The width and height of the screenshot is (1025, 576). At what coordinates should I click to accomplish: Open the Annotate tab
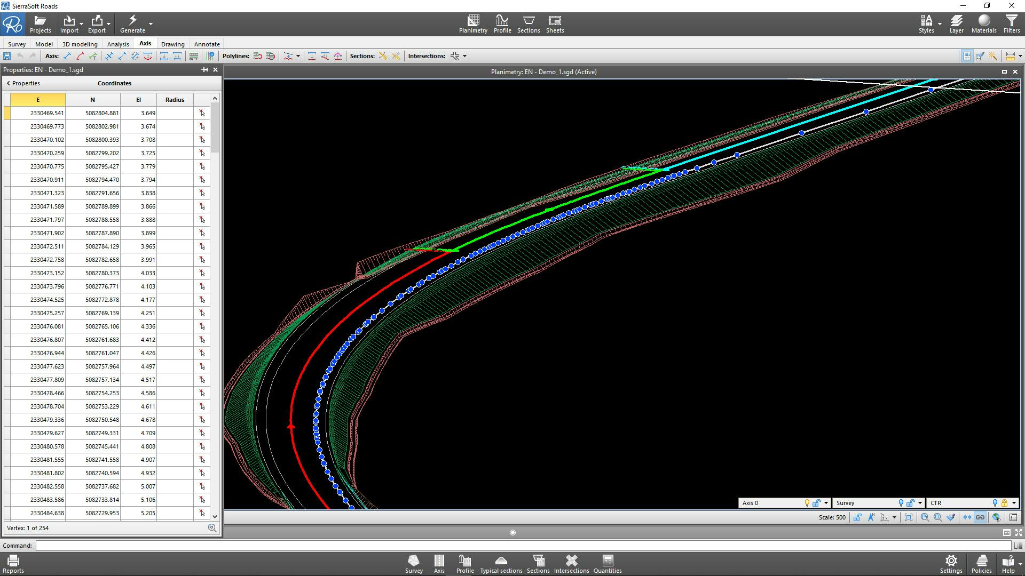tap(207, 44)
